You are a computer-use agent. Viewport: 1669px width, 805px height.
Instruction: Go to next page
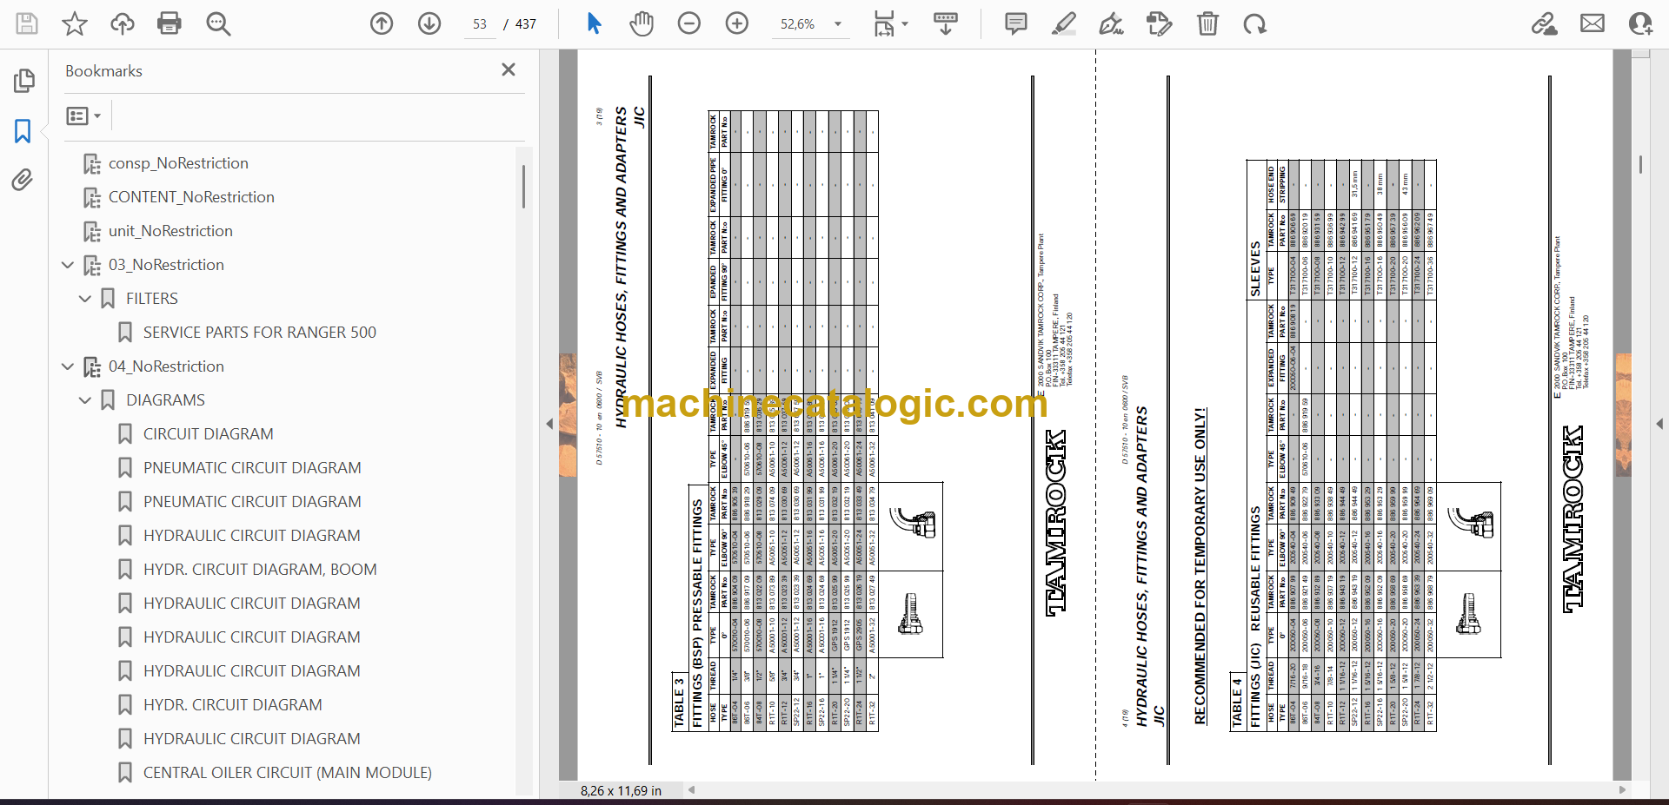click(x=429, y=23)
